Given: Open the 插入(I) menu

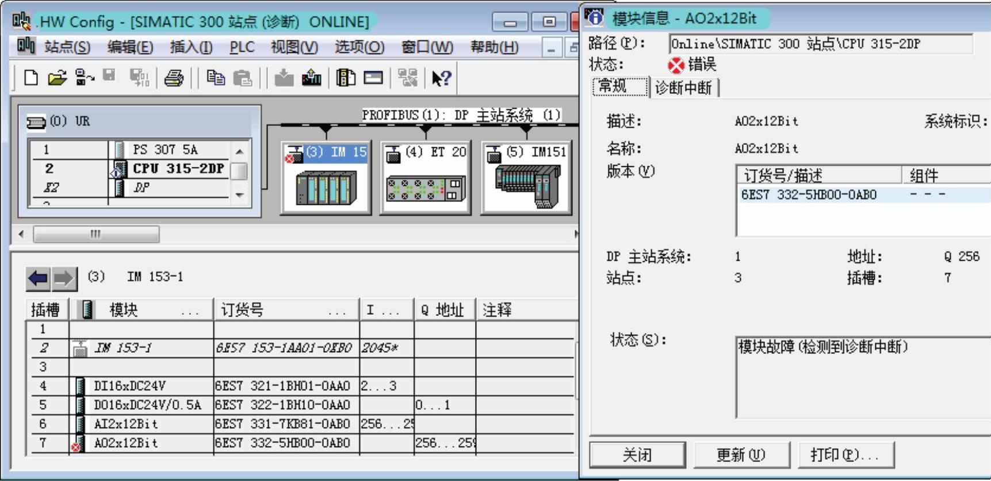Looking at the screenshot, I should [x=191, y=47].
